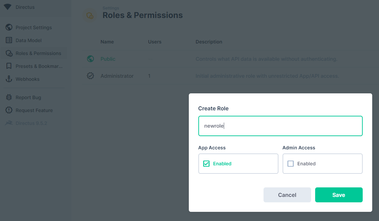Click the Report Bug icon
Viewport: 379px width, 221px height.
[8, 97]
